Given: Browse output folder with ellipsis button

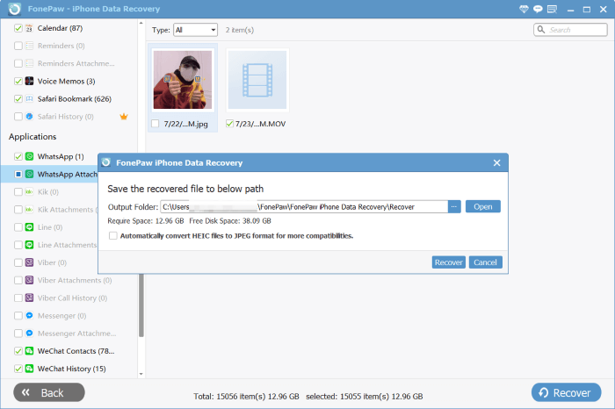Looking at the screenshot, I should (454, 206).
